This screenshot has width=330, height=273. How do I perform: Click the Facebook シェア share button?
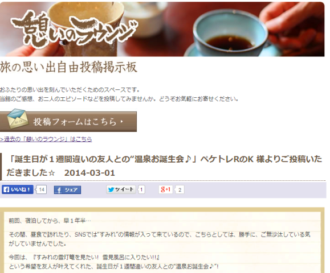(x=67, y=190)
